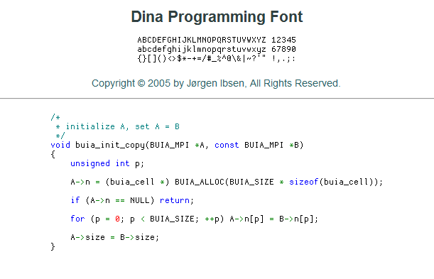Click the 'BUIA_ALLOC' macro call
Screen dimensions: 434x279
point(200,182)
